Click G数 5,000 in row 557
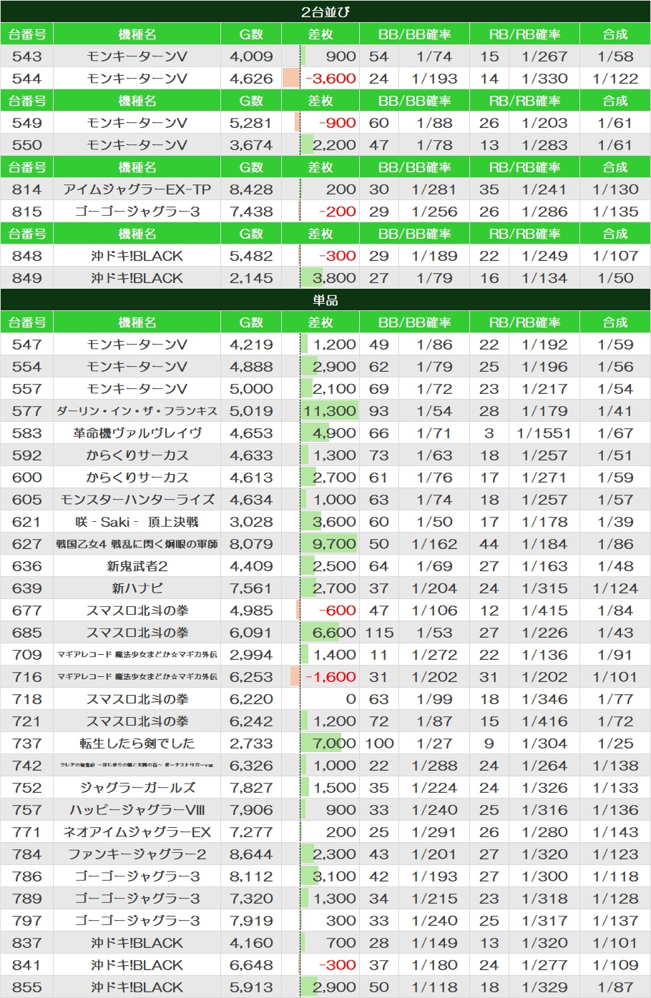Image resolution: width=651 pixels, height=998 pixels. 251,389
